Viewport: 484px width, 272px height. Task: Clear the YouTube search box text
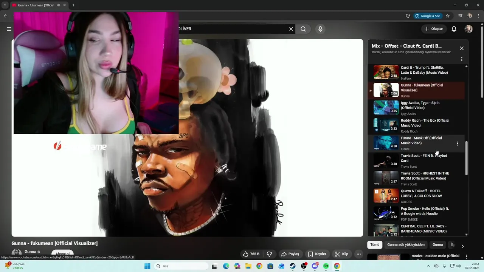[x=291, y=29]
